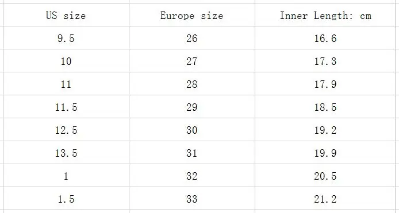The height and width of the screenshot is (213, 399).
Task: Select the Europe size 32 cell
Action: [x=192, y=176]
